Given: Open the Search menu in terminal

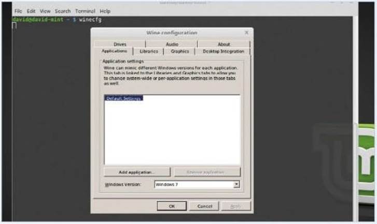Looking at the screenshot, I should tap(63, 11).
